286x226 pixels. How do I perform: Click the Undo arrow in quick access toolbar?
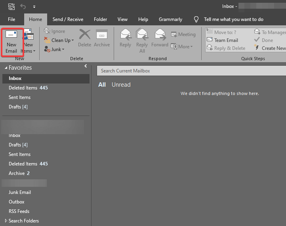coord(23,7)
